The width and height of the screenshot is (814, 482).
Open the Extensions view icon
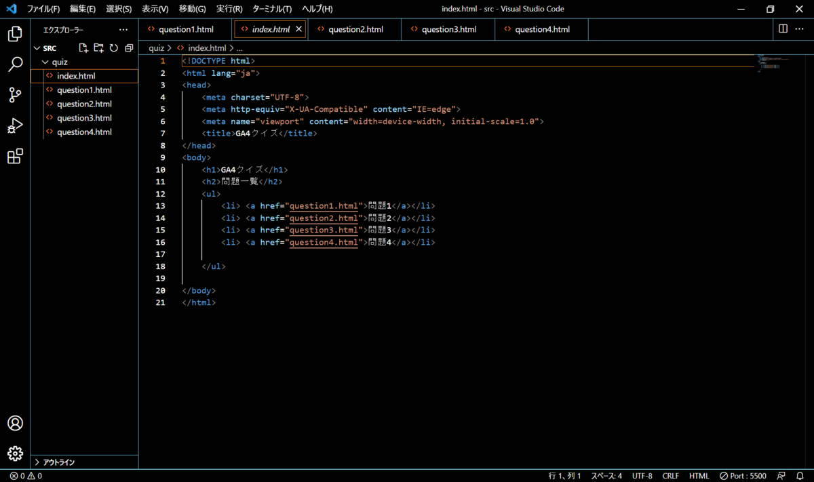tap(15, 157)
